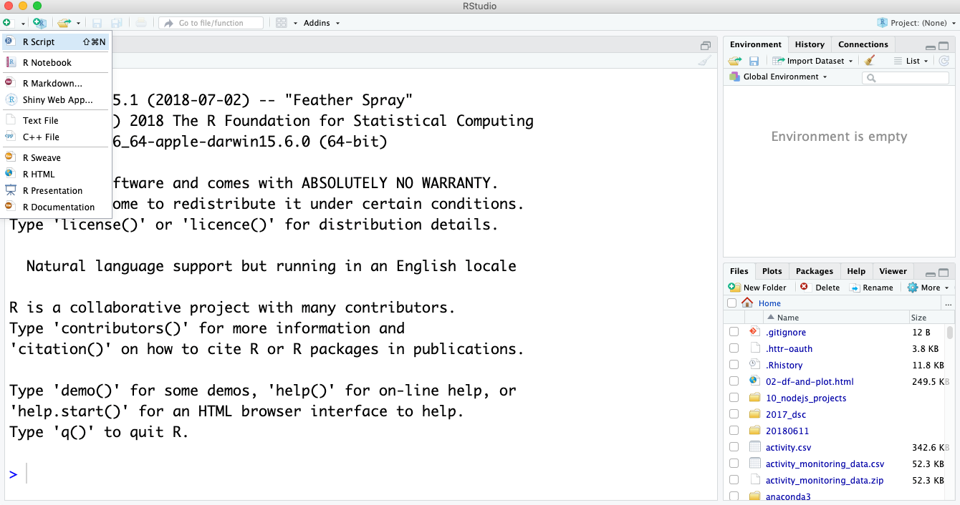Open the Import Dataset dropdown

pos(813,61)
